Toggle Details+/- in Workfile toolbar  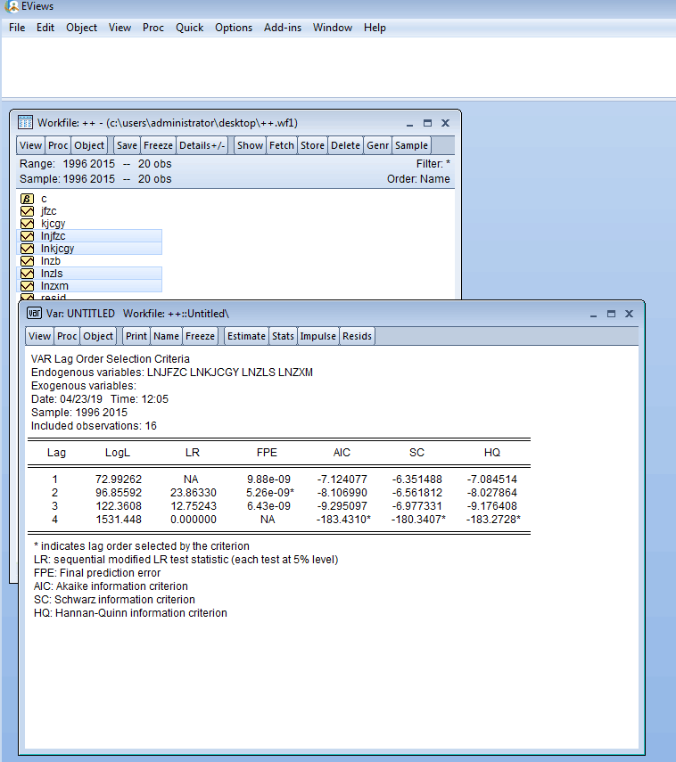(202, 145)
